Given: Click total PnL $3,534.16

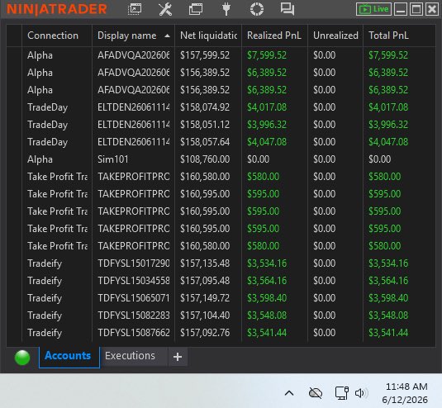Looking at the screenshot, I should click(388, 263).
